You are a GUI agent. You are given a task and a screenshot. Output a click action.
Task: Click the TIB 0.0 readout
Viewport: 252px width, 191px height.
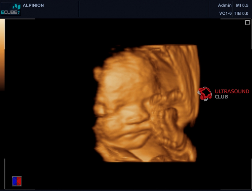[241, 13]
